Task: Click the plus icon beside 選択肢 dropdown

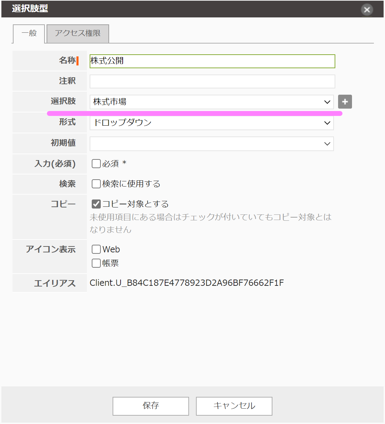Action: tap(345, 102)
